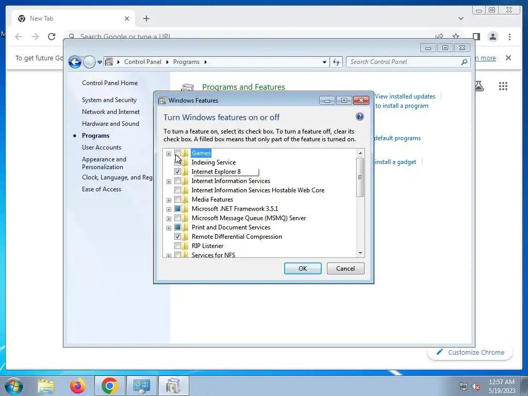This screenshot has width=528, height=396.
Task: Click features list scroll down arrow
Action: point(360,253)
